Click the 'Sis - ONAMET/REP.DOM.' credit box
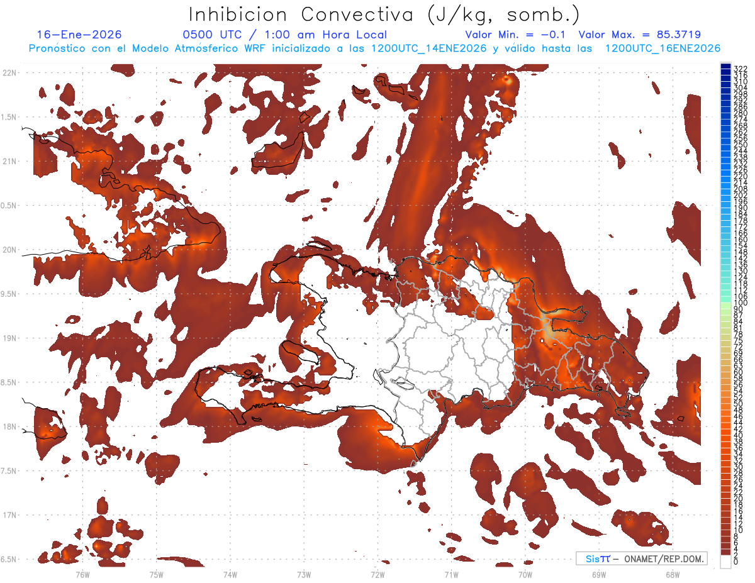 (642, 558)
